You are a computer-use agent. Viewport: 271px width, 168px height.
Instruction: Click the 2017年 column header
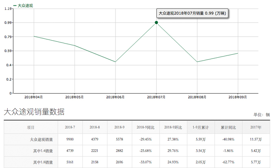256,127
